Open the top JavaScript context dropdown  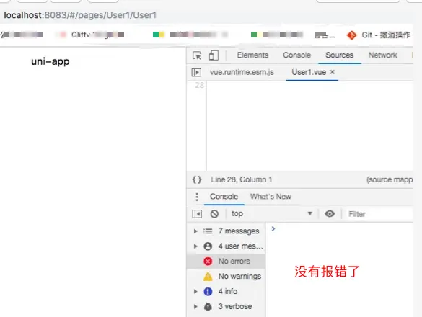272,214
